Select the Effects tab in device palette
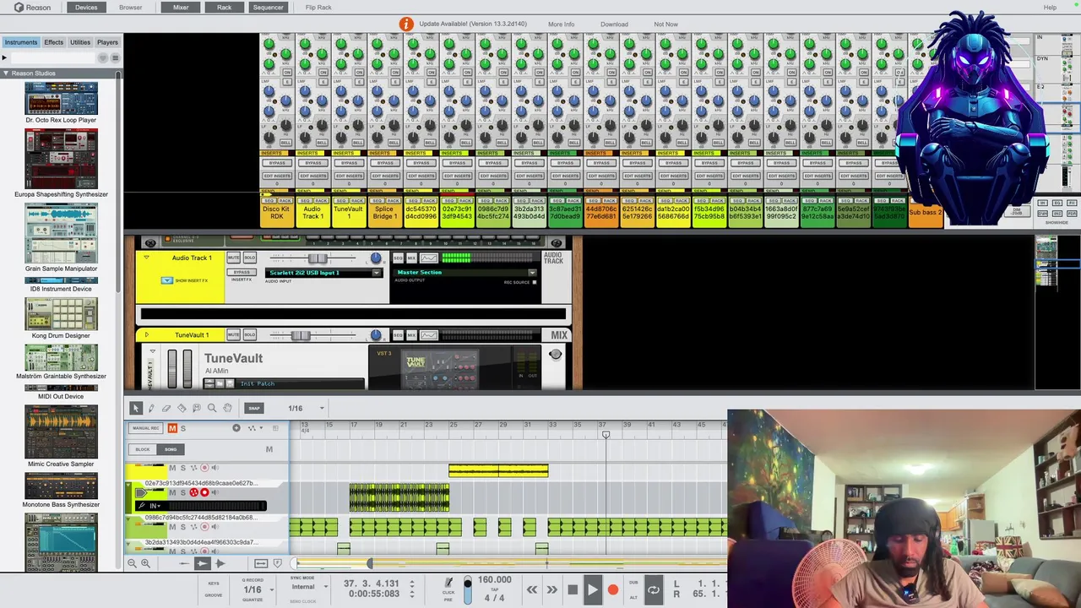1081x608 pixels. pyautogui.click(x=53, y=42)
